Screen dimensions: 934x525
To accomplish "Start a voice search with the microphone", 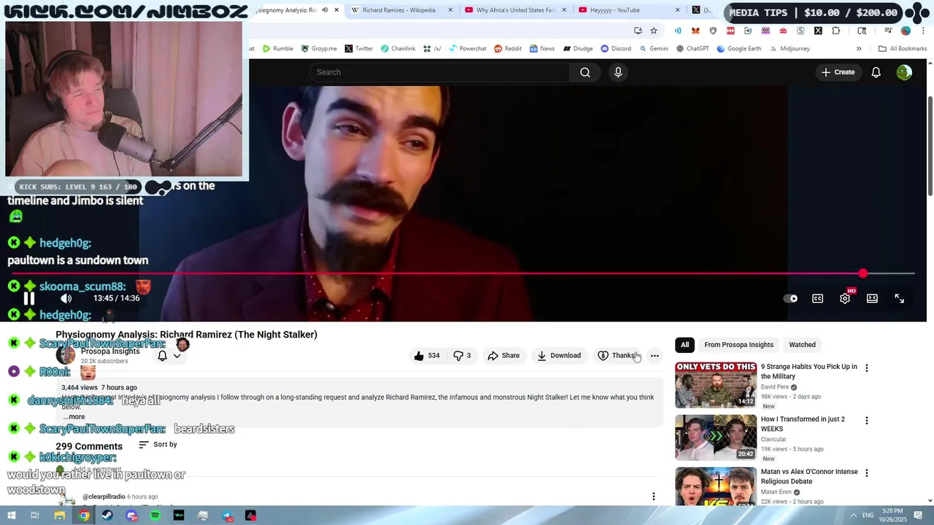I will point(618,72).
